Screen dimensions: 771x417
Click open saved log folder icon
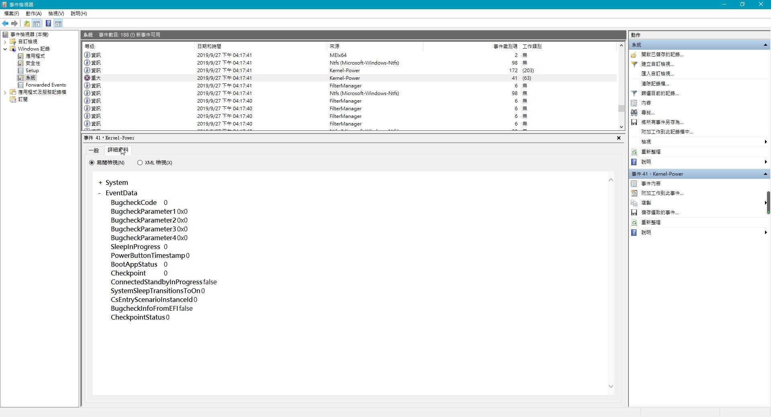(634, 55)
